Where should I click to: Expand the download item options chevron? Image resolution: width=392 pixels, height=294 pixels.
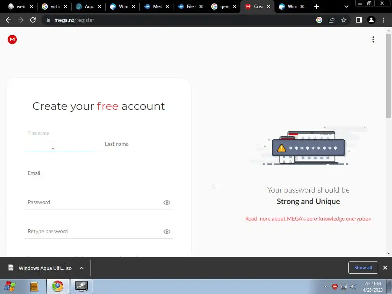82,268
